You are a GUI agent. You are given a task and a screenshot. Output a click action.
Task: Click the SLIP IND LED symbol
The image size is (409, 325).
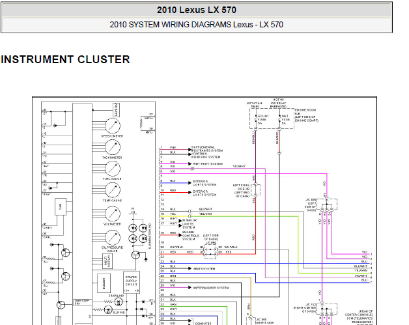point(107,310)
